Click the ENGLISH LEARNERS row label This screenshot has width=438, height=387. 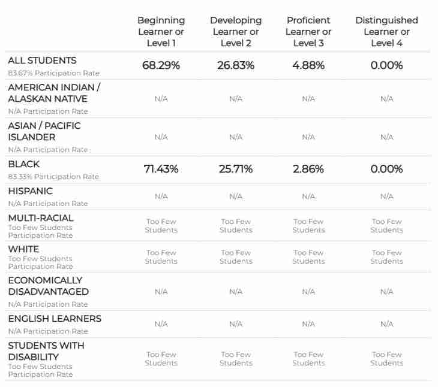55,319
